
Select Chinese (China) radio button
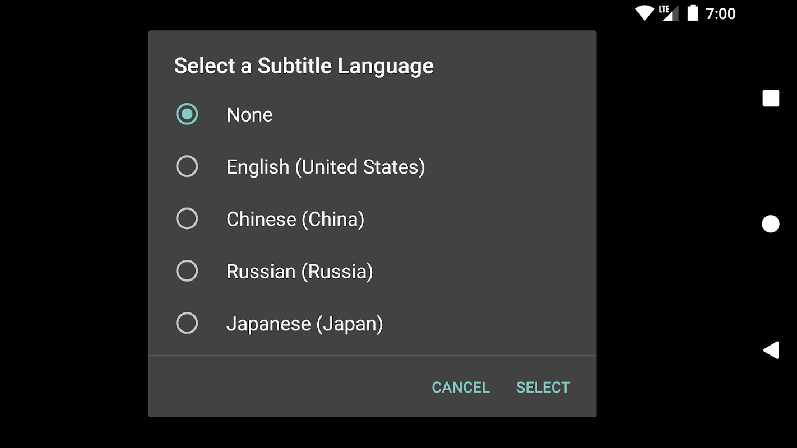tap(187, 218)
